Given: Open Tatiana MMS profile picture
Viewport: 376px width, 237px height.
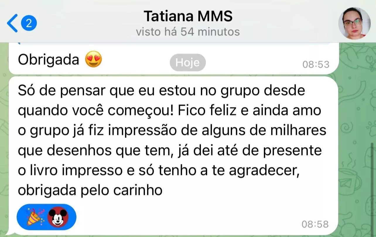Looking at the screenshot, I should coord(354,23).
